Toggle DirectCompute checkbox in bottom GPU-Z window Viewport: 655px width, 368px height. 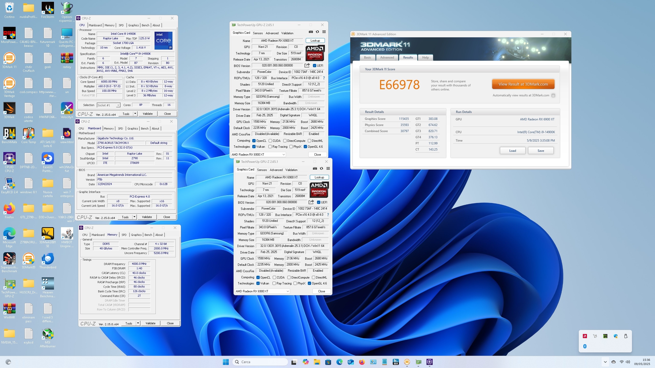click(x=289, y=278)
